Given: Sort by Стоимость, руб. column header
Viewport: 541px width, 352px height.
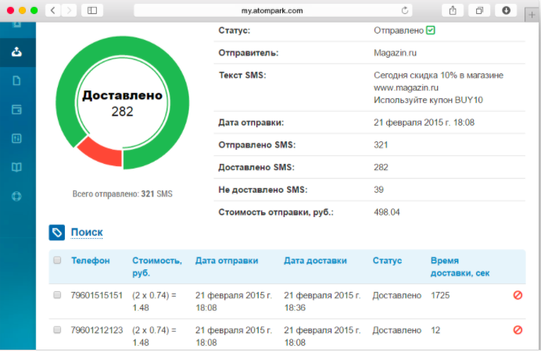Looking at the screenshot, I should (157, 267).
